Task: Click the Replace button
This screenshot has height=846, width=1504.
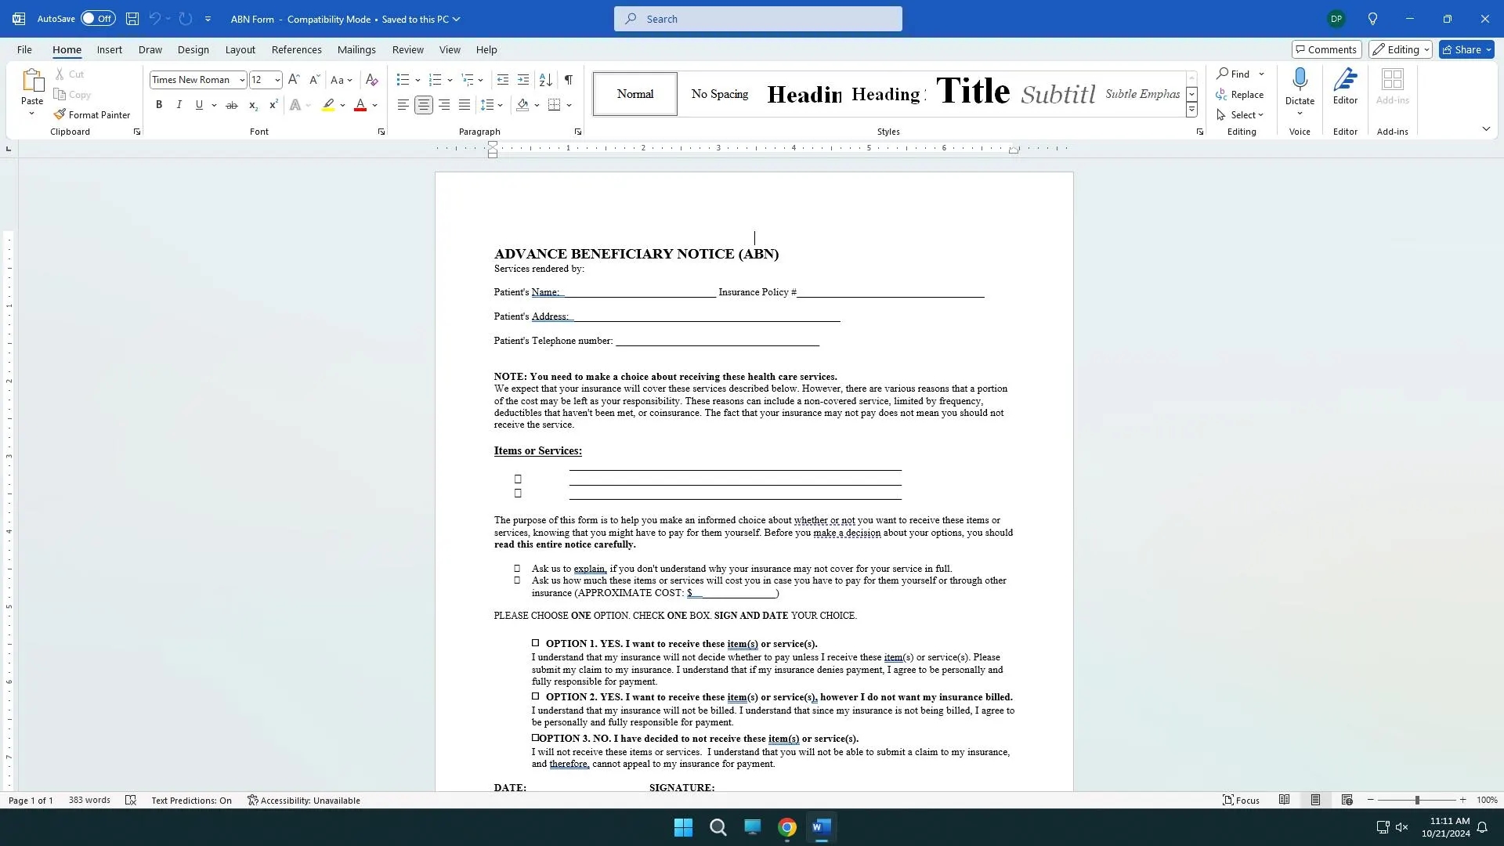Action: (1240, 94)
